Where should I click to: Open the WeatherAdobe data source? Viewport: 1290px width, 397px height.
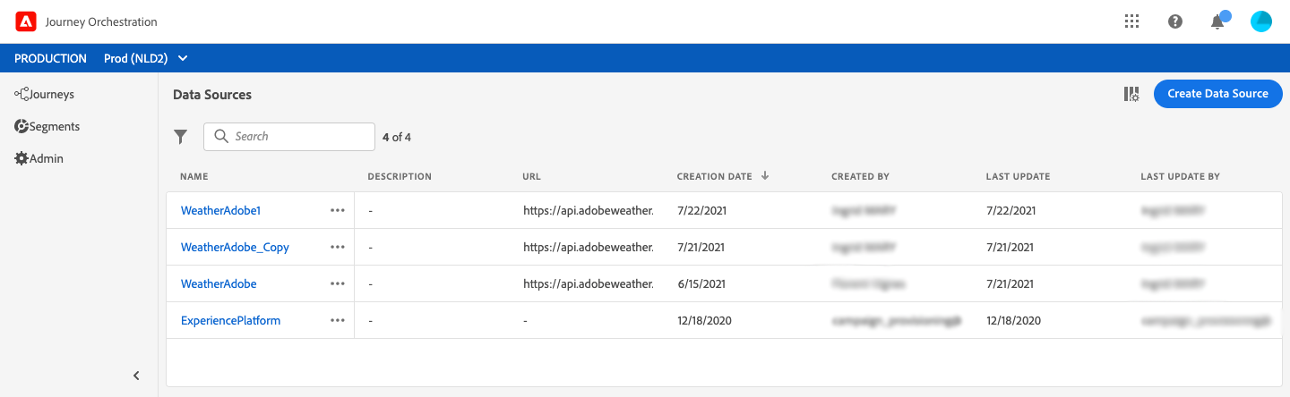tap(219, 284)
